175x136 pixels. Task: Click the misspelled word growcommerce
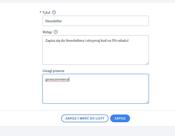57,79
